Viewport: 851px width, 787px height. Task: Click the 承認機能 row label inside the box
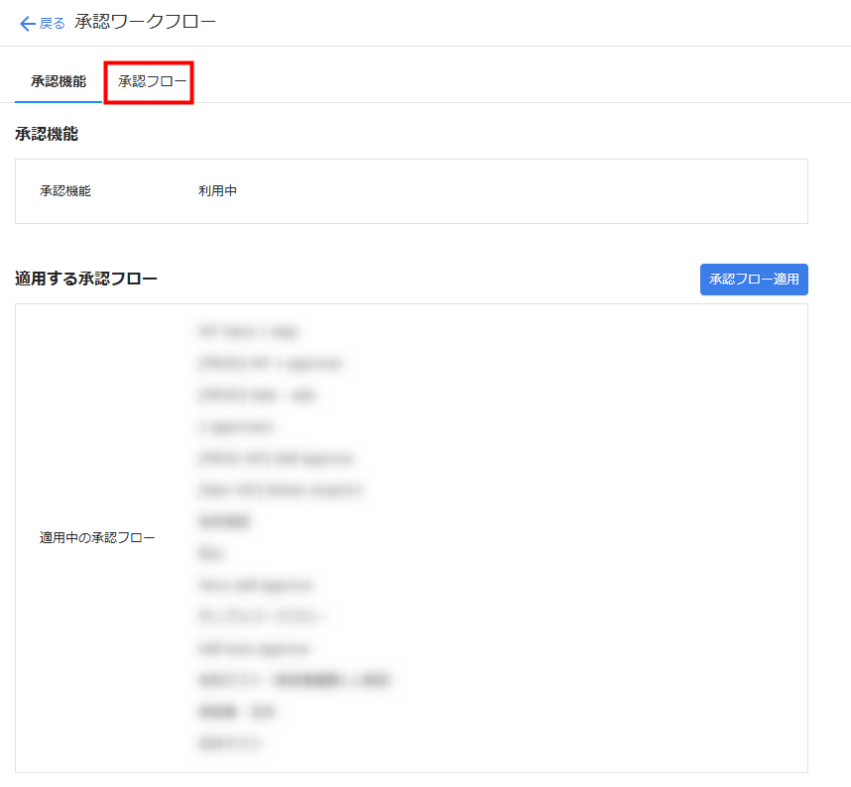pos(65,191)
